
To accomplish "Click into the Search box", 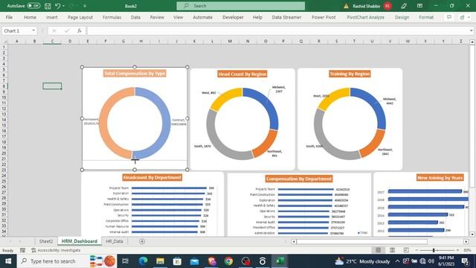I will tap(241, 6).
